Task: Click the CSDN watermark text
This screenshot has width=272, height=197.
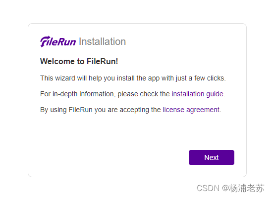Action: (x=230, y=188)
